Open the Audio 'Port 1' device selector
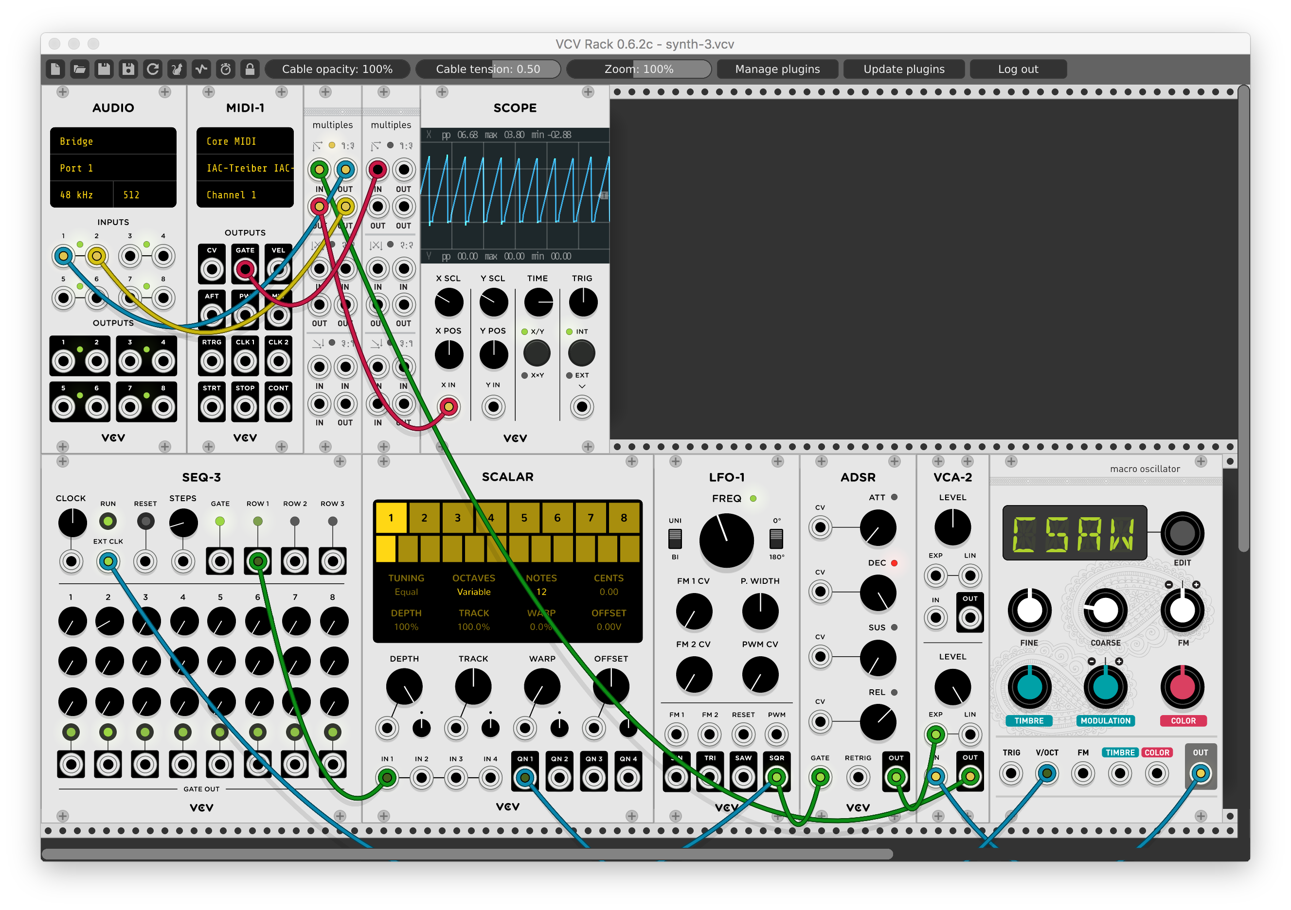Screen dimensions: 1291x910 point(113,168)
